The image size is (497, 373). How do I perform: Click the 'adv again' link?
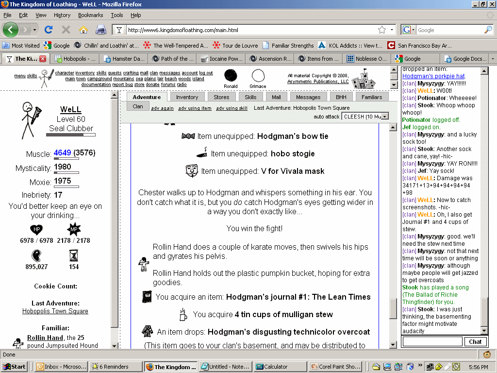tap(162, 108)
